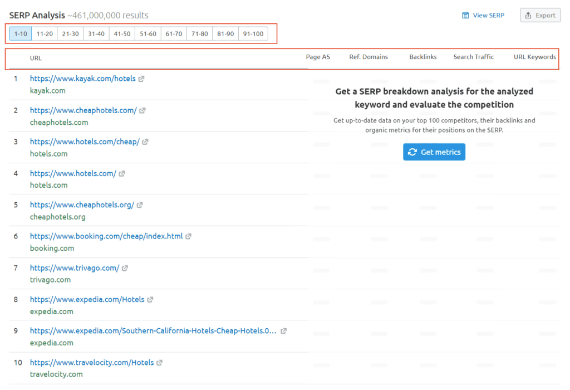Open the https://www.cheaphotels.com/ link
Screen dimensions: 570x390
coord(83,110)
